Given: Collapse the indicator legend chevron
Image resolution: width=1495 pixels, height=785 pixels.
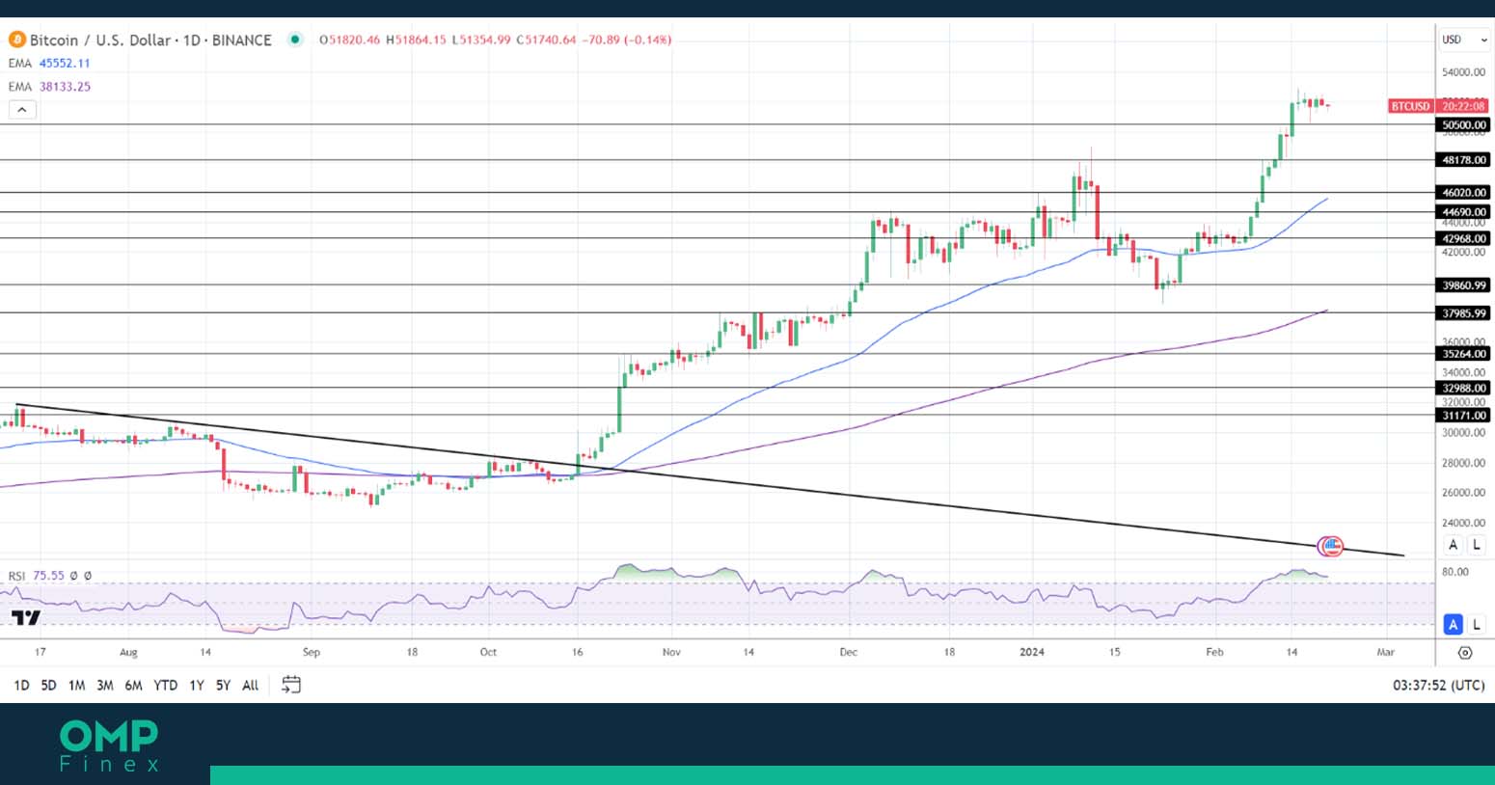Looking at the screenshot, I should point(21,109).
